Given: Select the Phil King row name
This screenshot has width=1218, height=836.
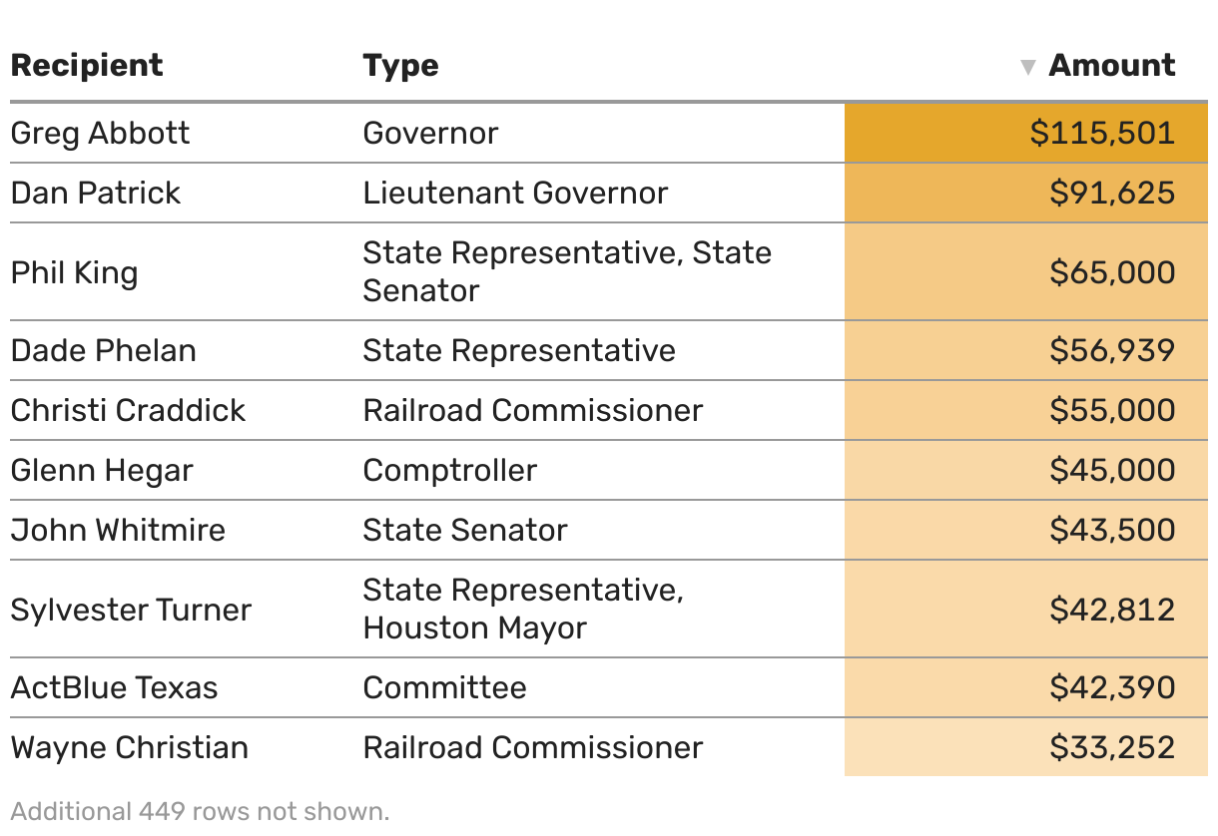Looking at the screenshot, I should click(x=75, y=272).
